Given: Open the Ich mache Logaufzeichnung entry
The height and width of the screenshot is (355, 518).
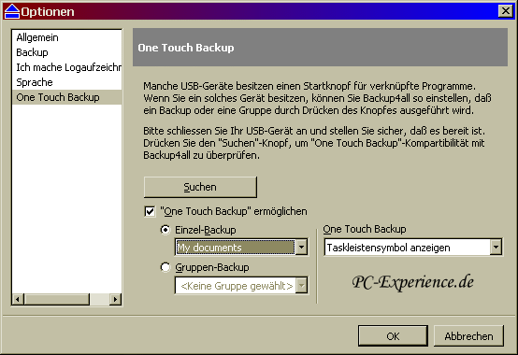Looking at the screenshot, I should coord(68,67).
